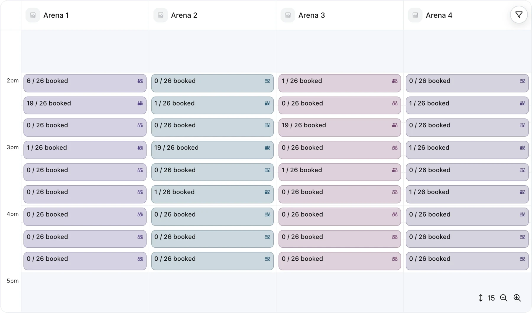Click attendees icon on Arena 1 6 / 26 slot
This screenshot has width=532, height=313.
click(x=140, y=81)
